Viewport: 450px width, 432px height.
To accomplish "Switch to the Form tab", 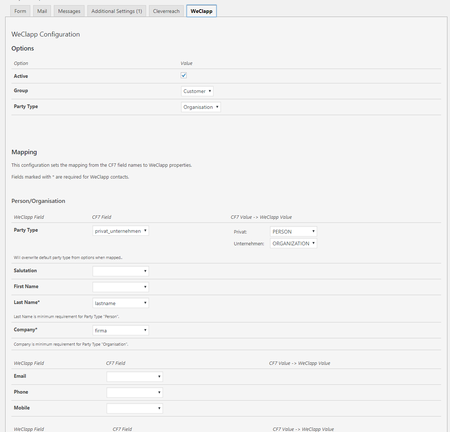I will (20, 11).
